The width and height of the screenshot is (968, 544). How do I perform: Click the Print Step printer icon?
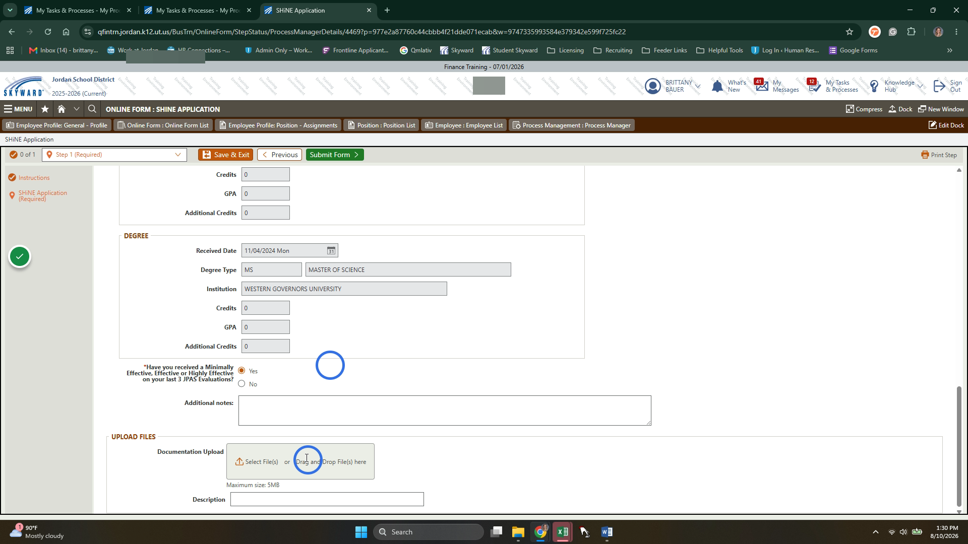(925, 155)
